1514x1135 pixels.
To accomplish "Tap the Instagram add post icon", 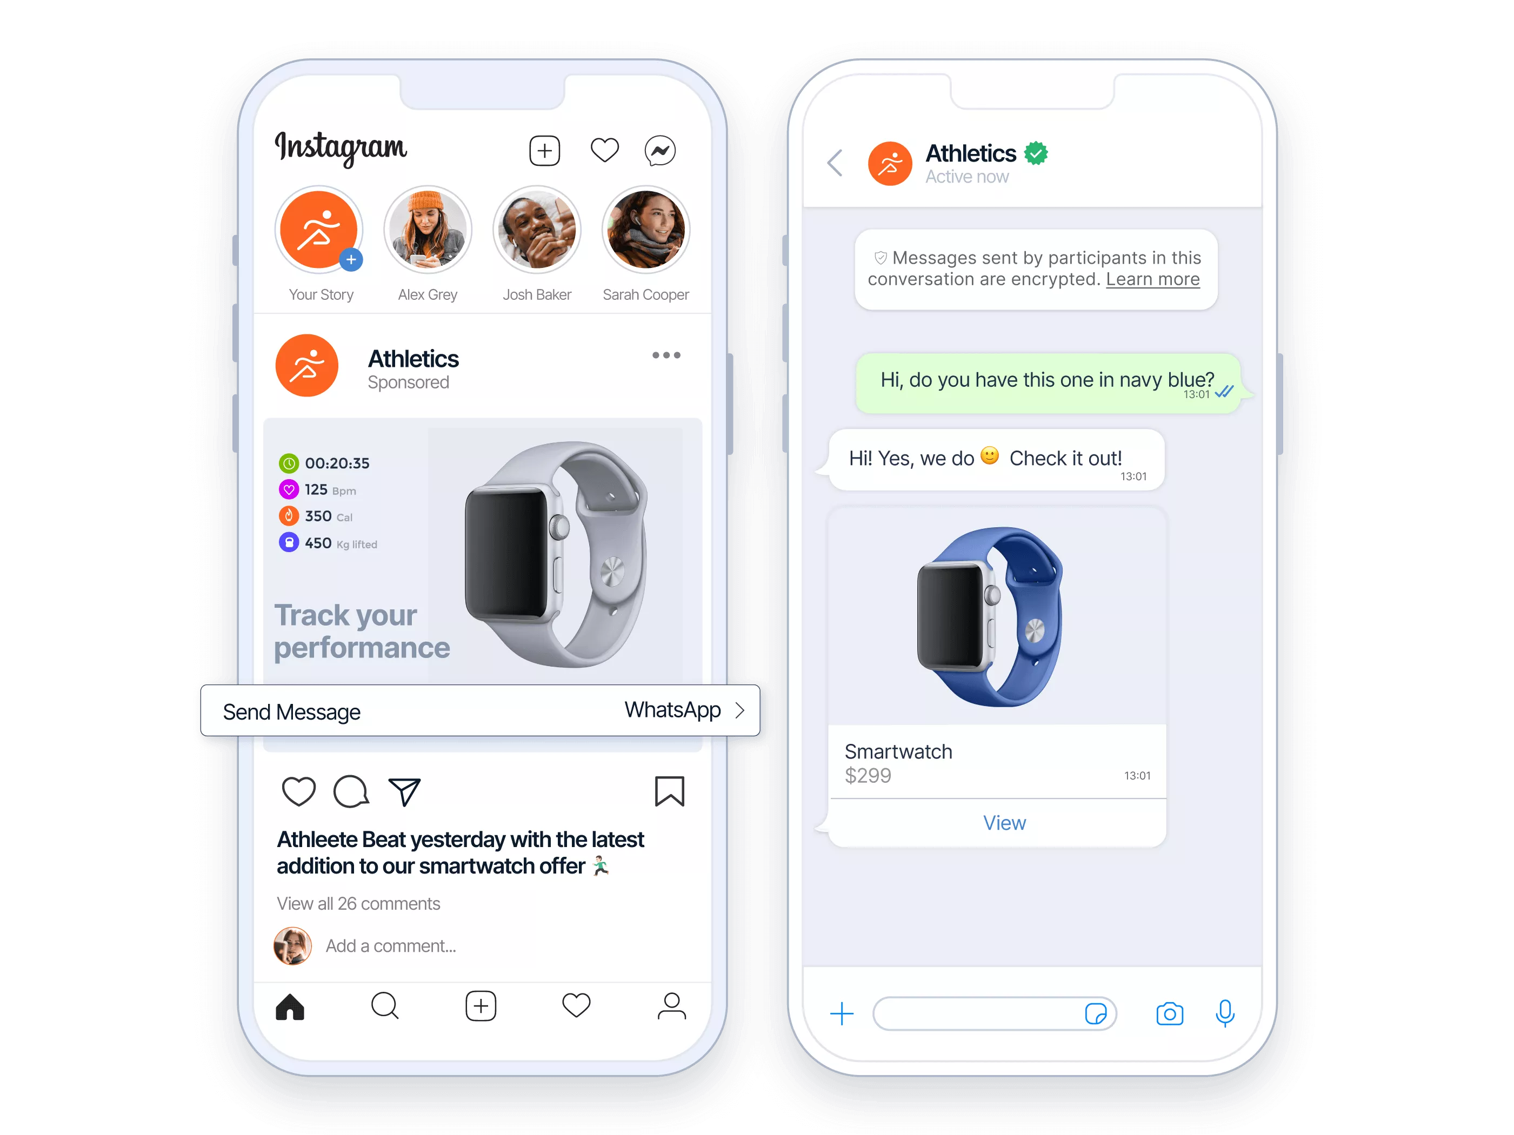I will click(544, 150).
